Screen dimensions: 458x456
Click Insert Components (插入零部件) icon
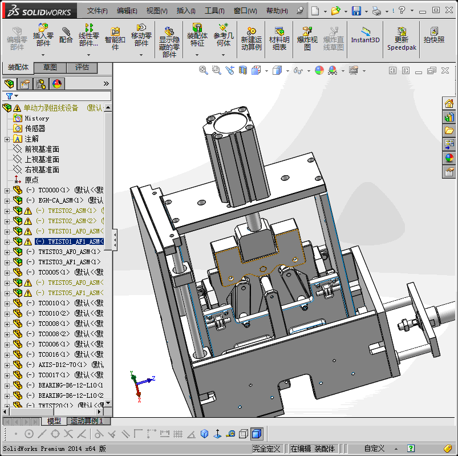[43, 34]
